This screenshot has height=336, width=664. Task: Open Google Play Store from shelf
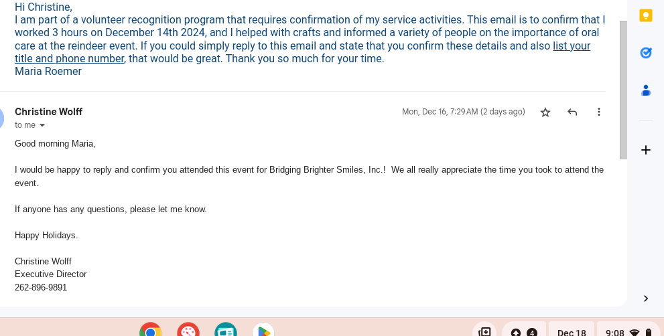[263, 331]
